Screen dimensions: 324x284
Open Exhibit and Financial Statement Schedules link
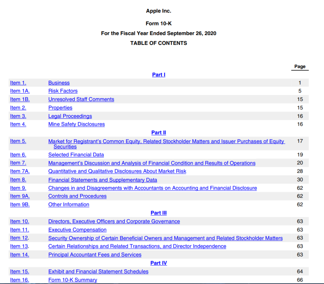(98, 271)
